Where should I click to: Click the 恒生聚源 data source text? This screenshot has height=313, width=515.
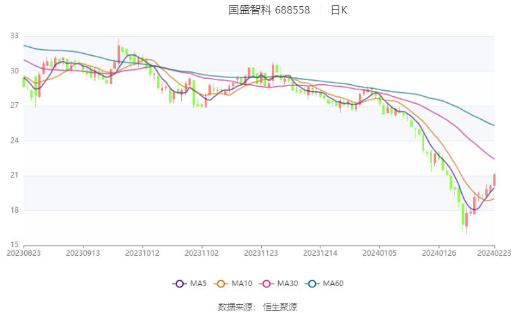280,307
